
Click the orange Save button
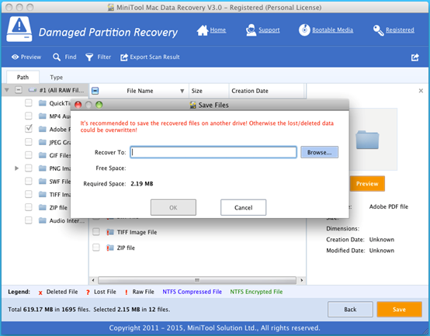pyautogui.click(x=399, y=310)
